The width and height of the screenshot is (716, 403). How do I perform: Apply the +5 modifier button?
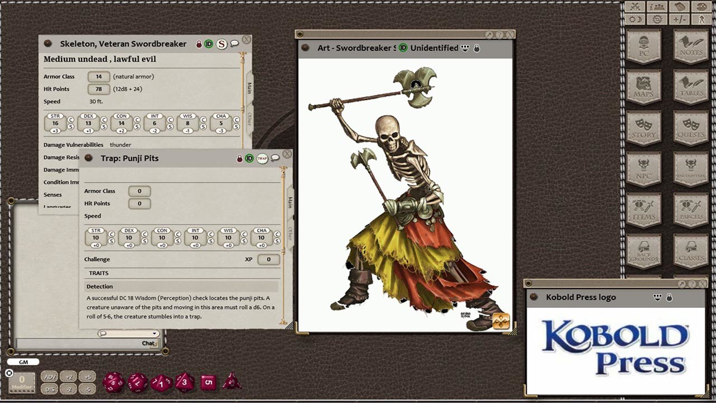pyautogui.click(x=88, y=377)
